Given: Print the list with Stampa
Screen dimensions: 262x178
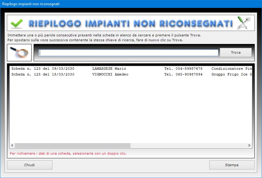Looking at the screenshot, I should point(232,165).
